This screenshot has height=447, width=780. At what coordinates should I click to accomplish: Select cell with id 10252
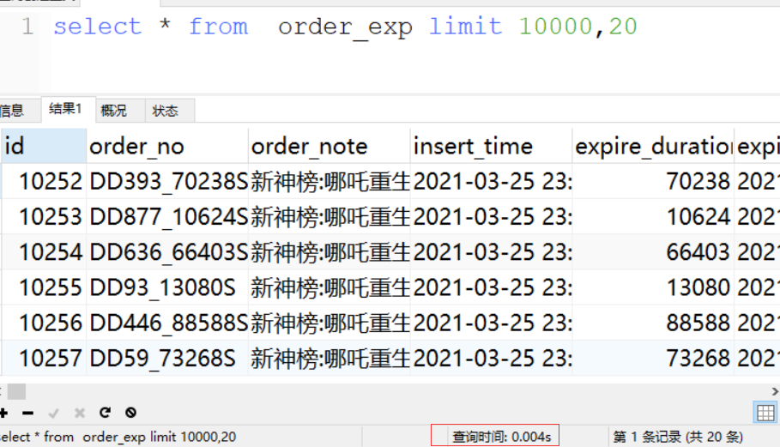point(44,182)
